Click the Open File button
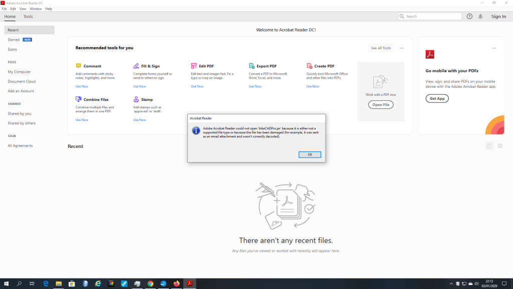513x289 pixels. tap(381, 105)
